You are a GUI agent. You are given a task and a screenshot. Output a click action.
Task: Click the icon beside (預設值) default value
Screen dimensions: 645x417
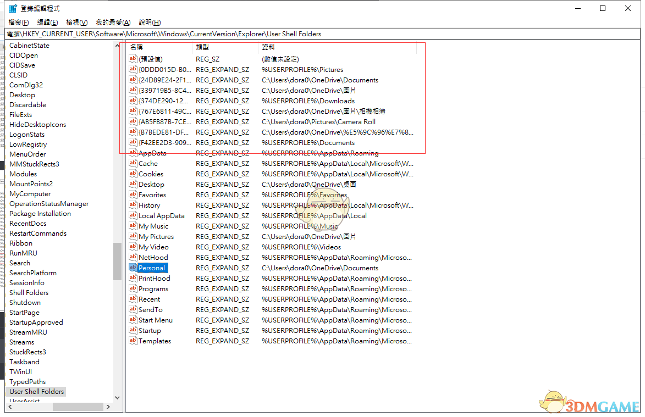coord(133,59)
